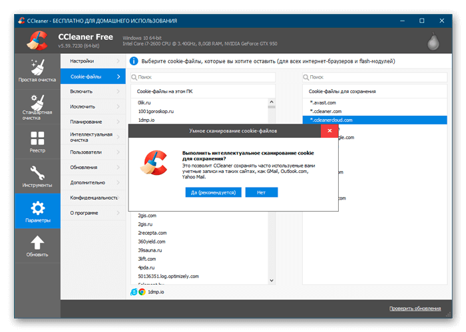This screenshot has height=332, width=466.
Task: Expand chevron next to Настройки
Action: 118,61
